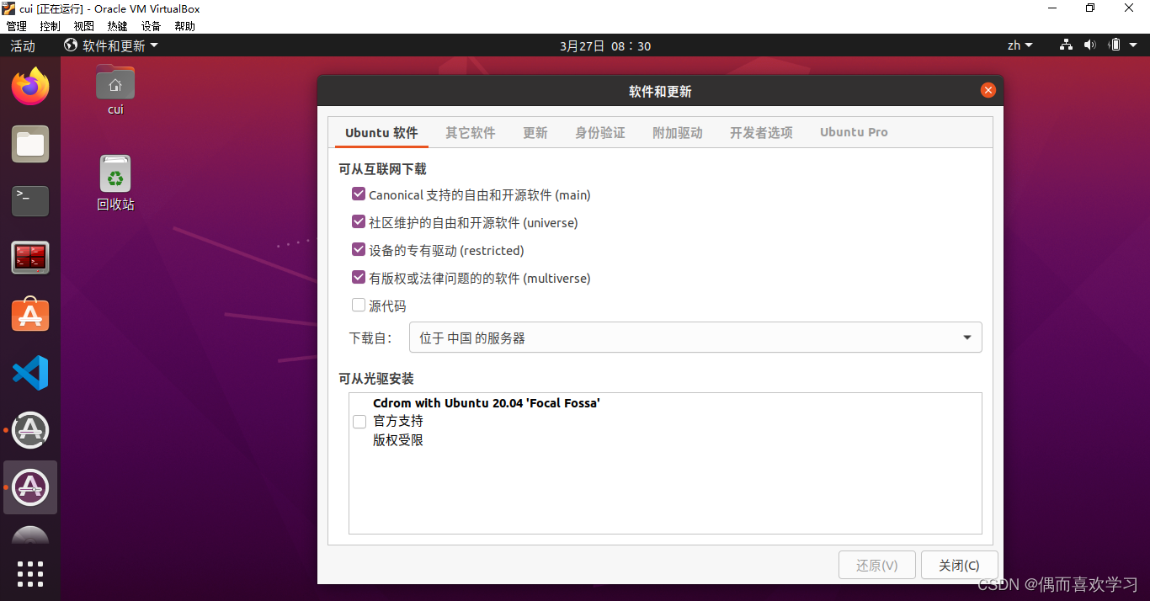The image size is (1150, 601).
Task: Open Ubuntu Software orange bag icon
Action: click(x=30, y=315)
